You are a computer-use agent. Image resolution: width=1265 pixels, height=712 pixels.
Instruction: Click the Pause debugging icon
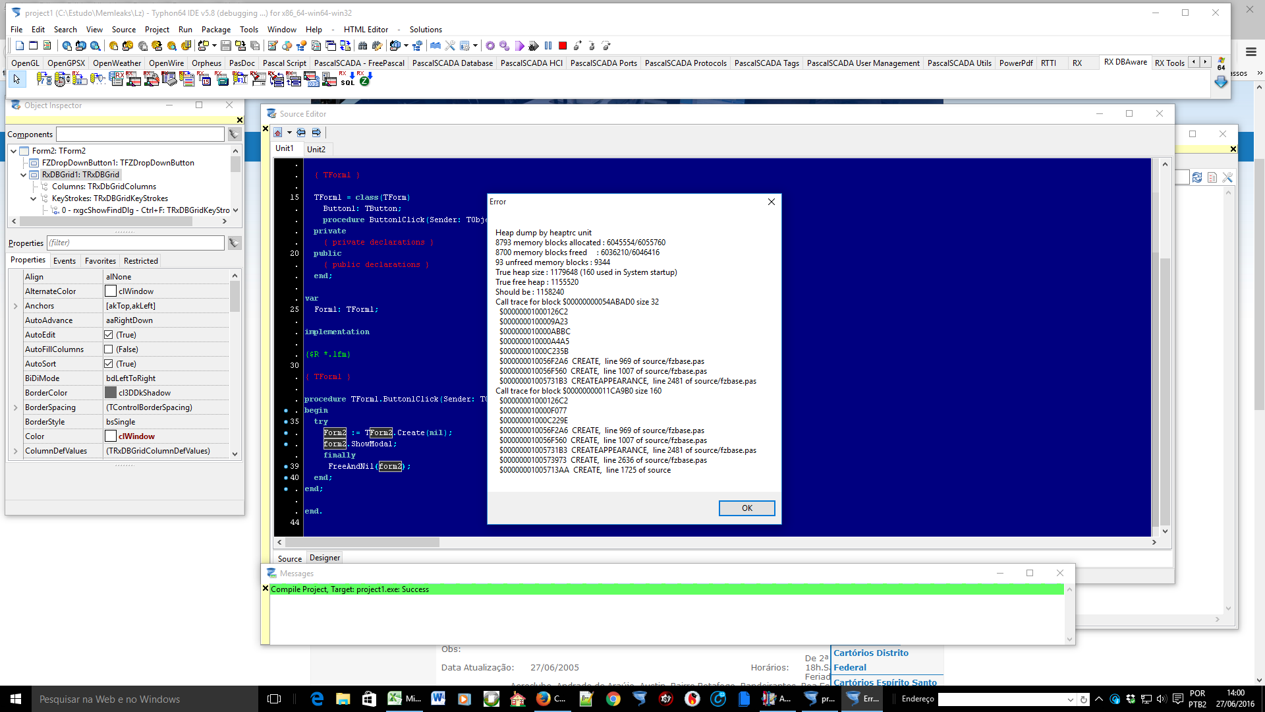tap(548, 45)
